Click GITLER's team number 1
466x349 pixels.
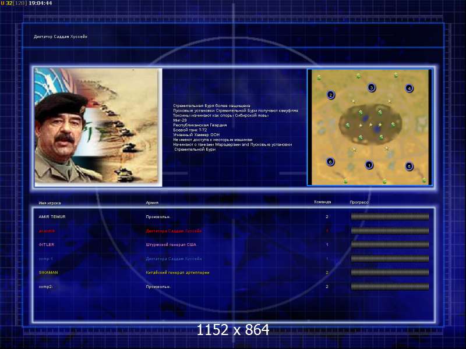click(327, 244)
